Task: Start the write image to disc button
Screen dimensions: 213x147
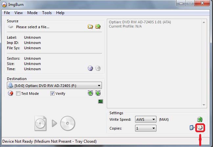Action: [x=55, y=123]
